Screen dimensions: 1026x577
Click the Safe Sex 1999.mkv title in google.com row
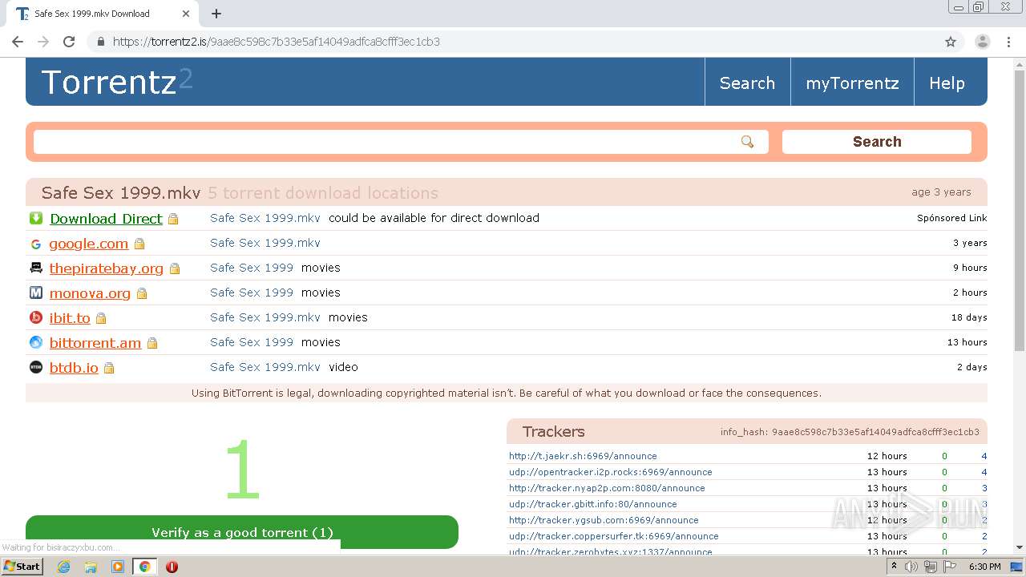pos(265,243)
